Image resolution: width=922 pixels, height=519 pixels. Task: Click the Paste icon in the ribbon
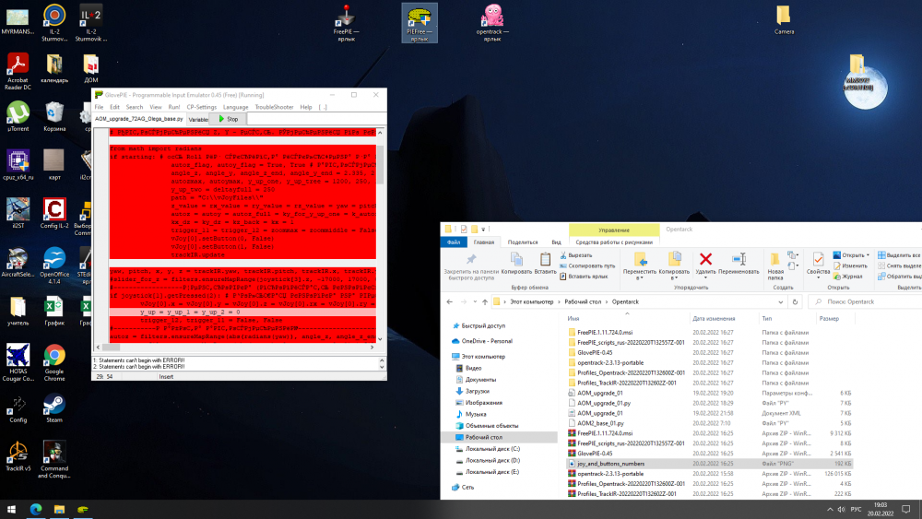pyautogui.click(x=544, y=260)
